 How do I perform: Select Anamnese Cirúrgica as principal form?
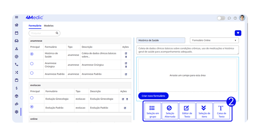point(32,64)
